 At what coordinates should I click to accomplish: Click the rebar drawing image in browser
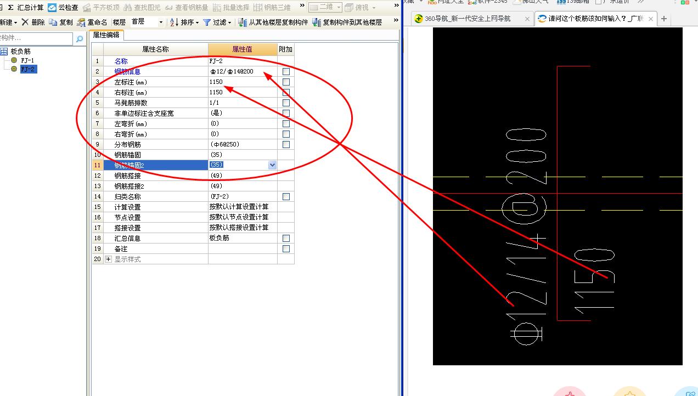tap(558, 196)
